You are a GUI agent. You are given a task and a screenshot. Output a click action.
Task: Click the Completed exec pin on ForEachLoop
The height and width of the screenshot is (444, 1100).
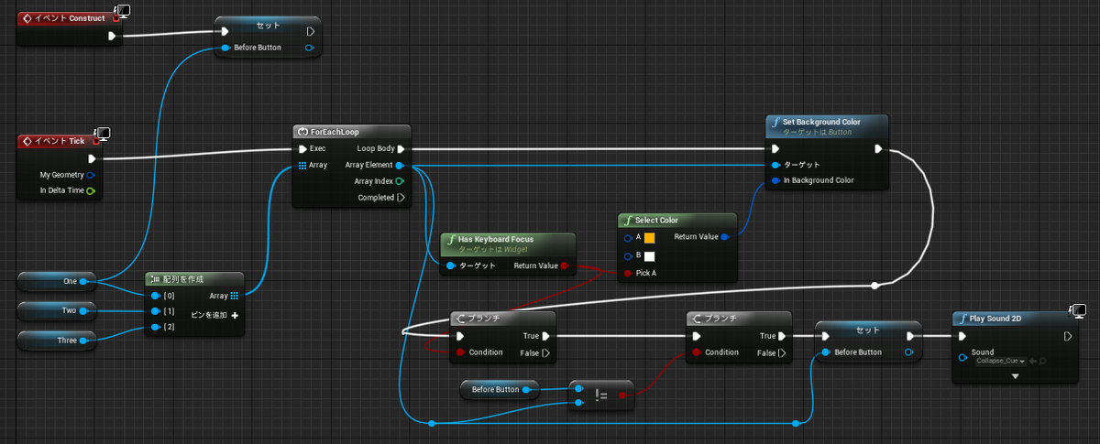point(401,198)
